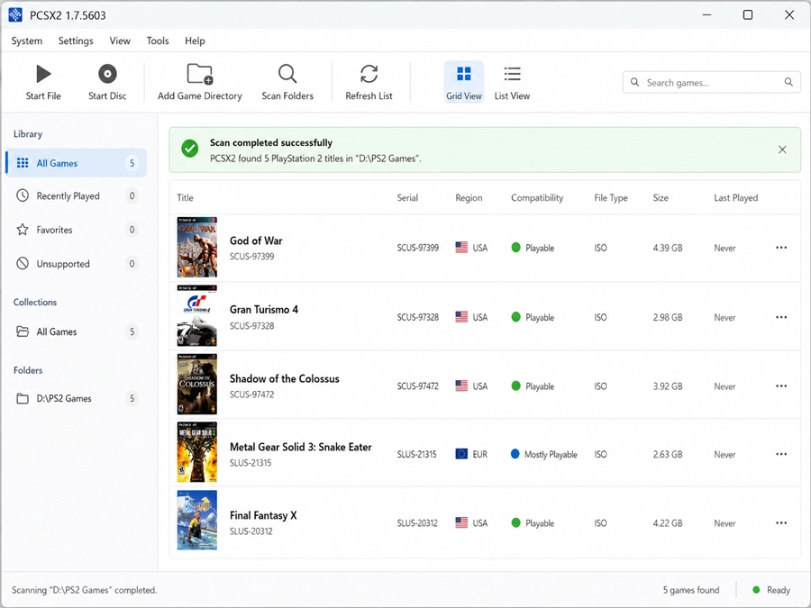Open more options for God of War
The width and height of the screenshot is (811, 608).
pos(781,248)
